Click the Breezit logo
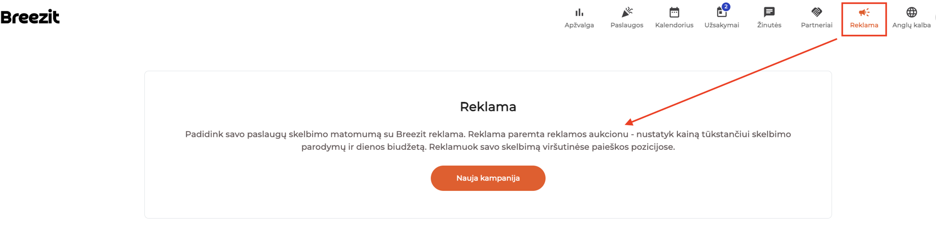The image size is (936, 247). coord(30,17)
